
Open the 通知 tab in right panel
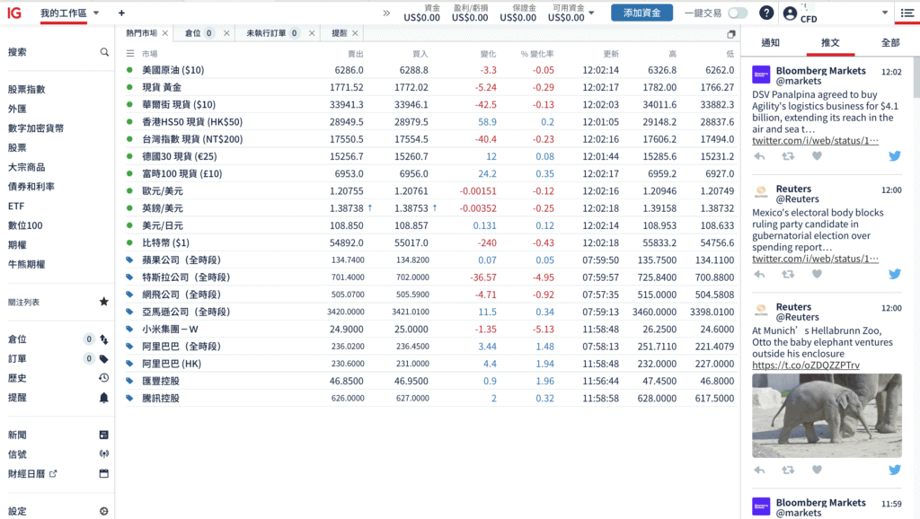click(770, 43)
